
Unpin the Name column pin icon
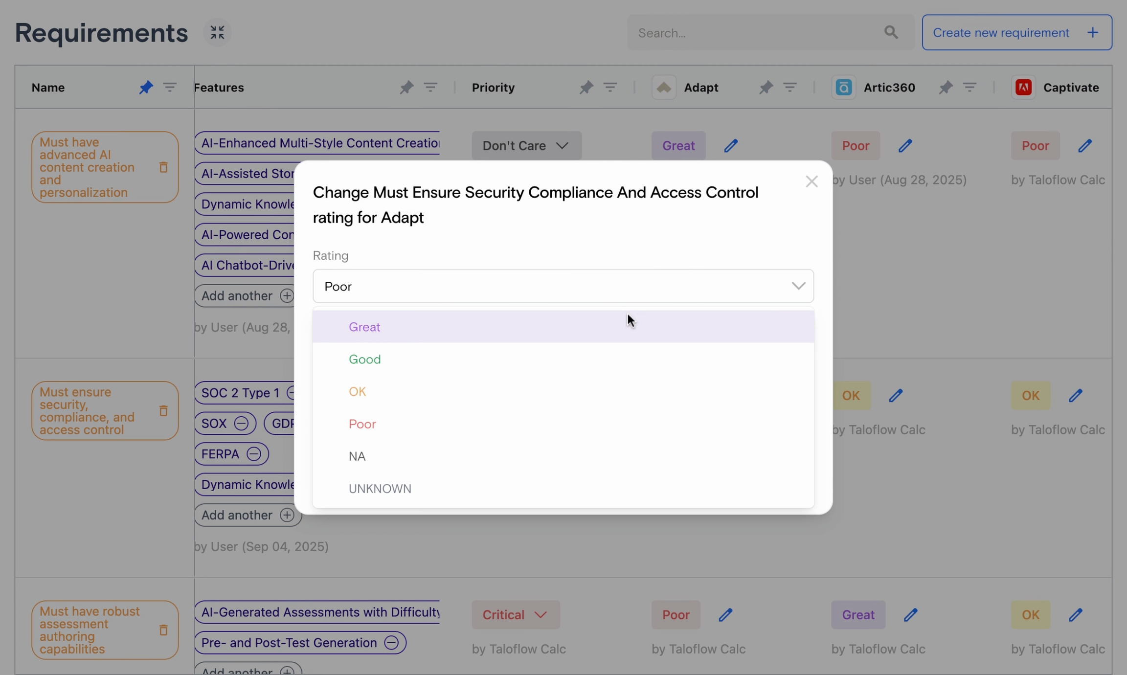146,88
